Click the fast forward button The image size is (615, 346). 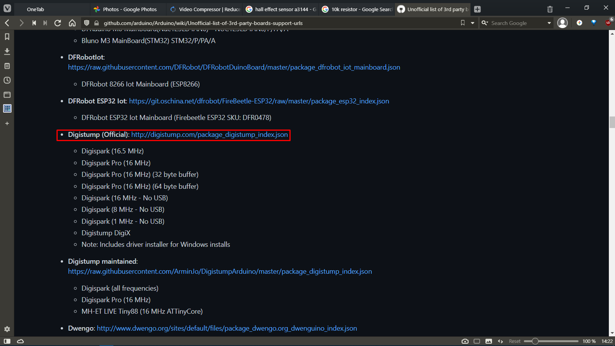pyautogui.click(x=45, y=23)
